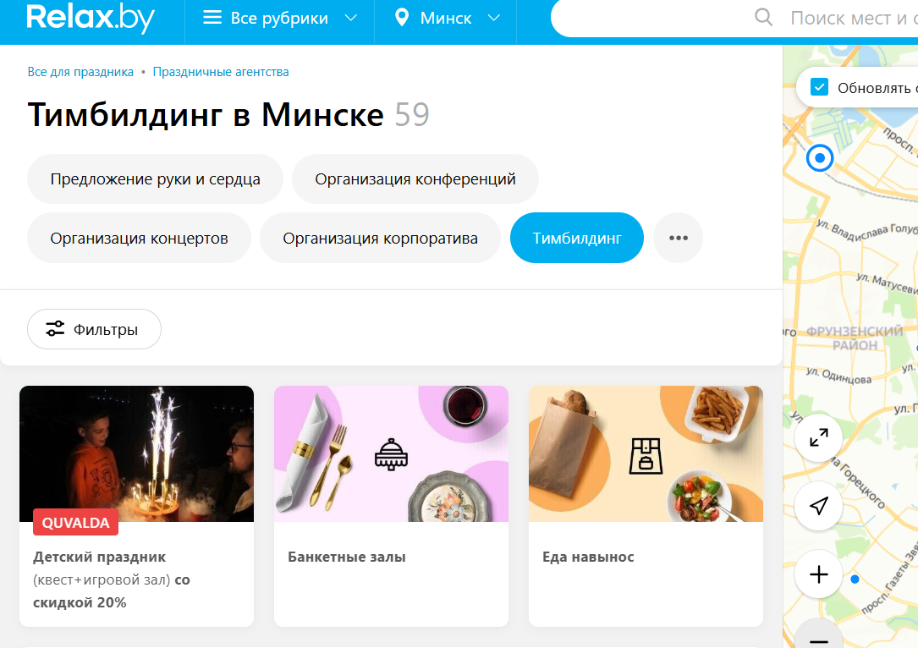Image resolution: width=918 pixels, height=648 pixels.
Task: Select the Организация корпоратива chip
Action: click(380, 238)
